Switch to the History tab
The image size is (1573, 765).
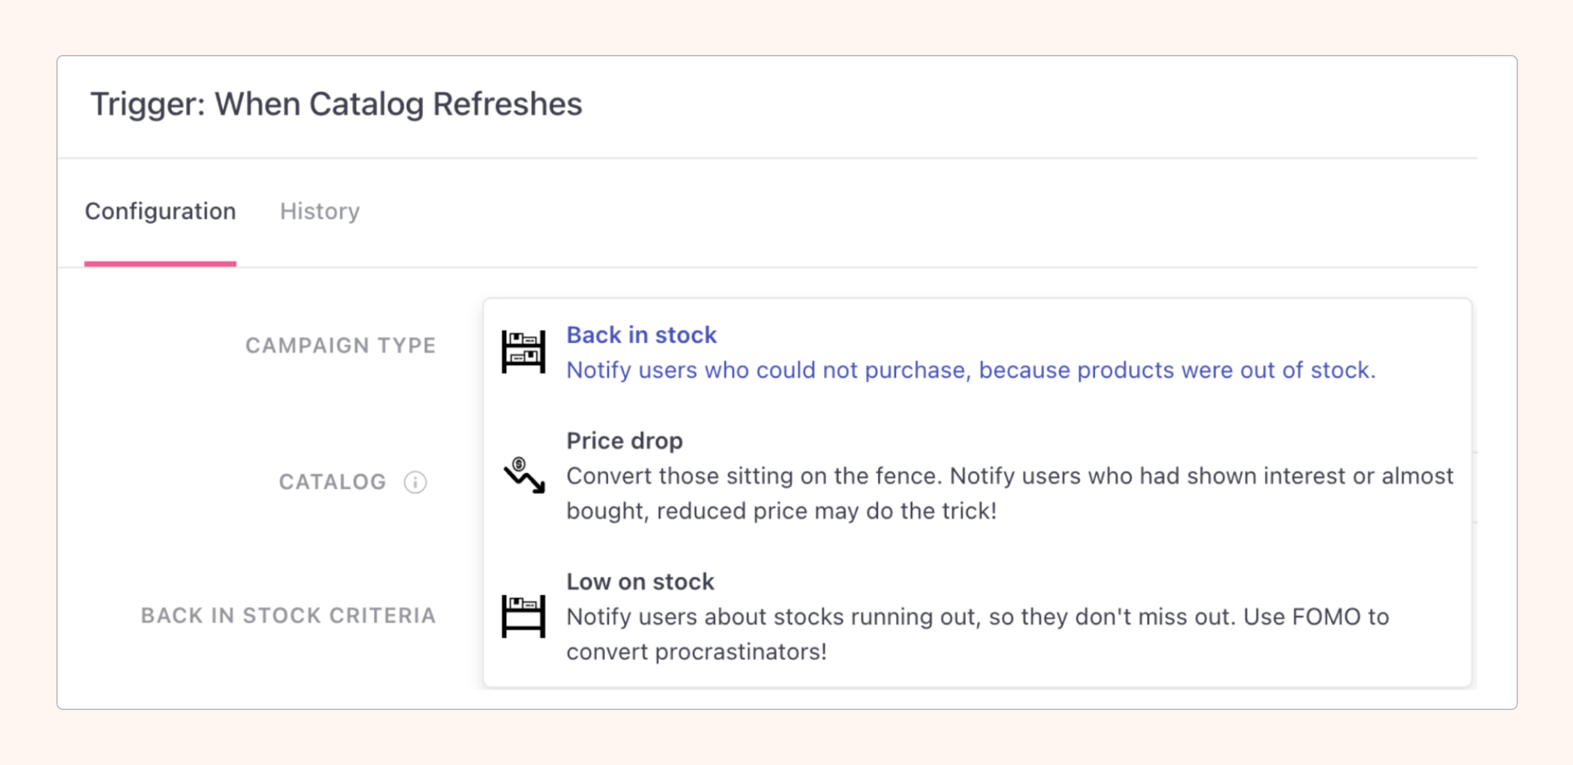[x=319, y=211]
